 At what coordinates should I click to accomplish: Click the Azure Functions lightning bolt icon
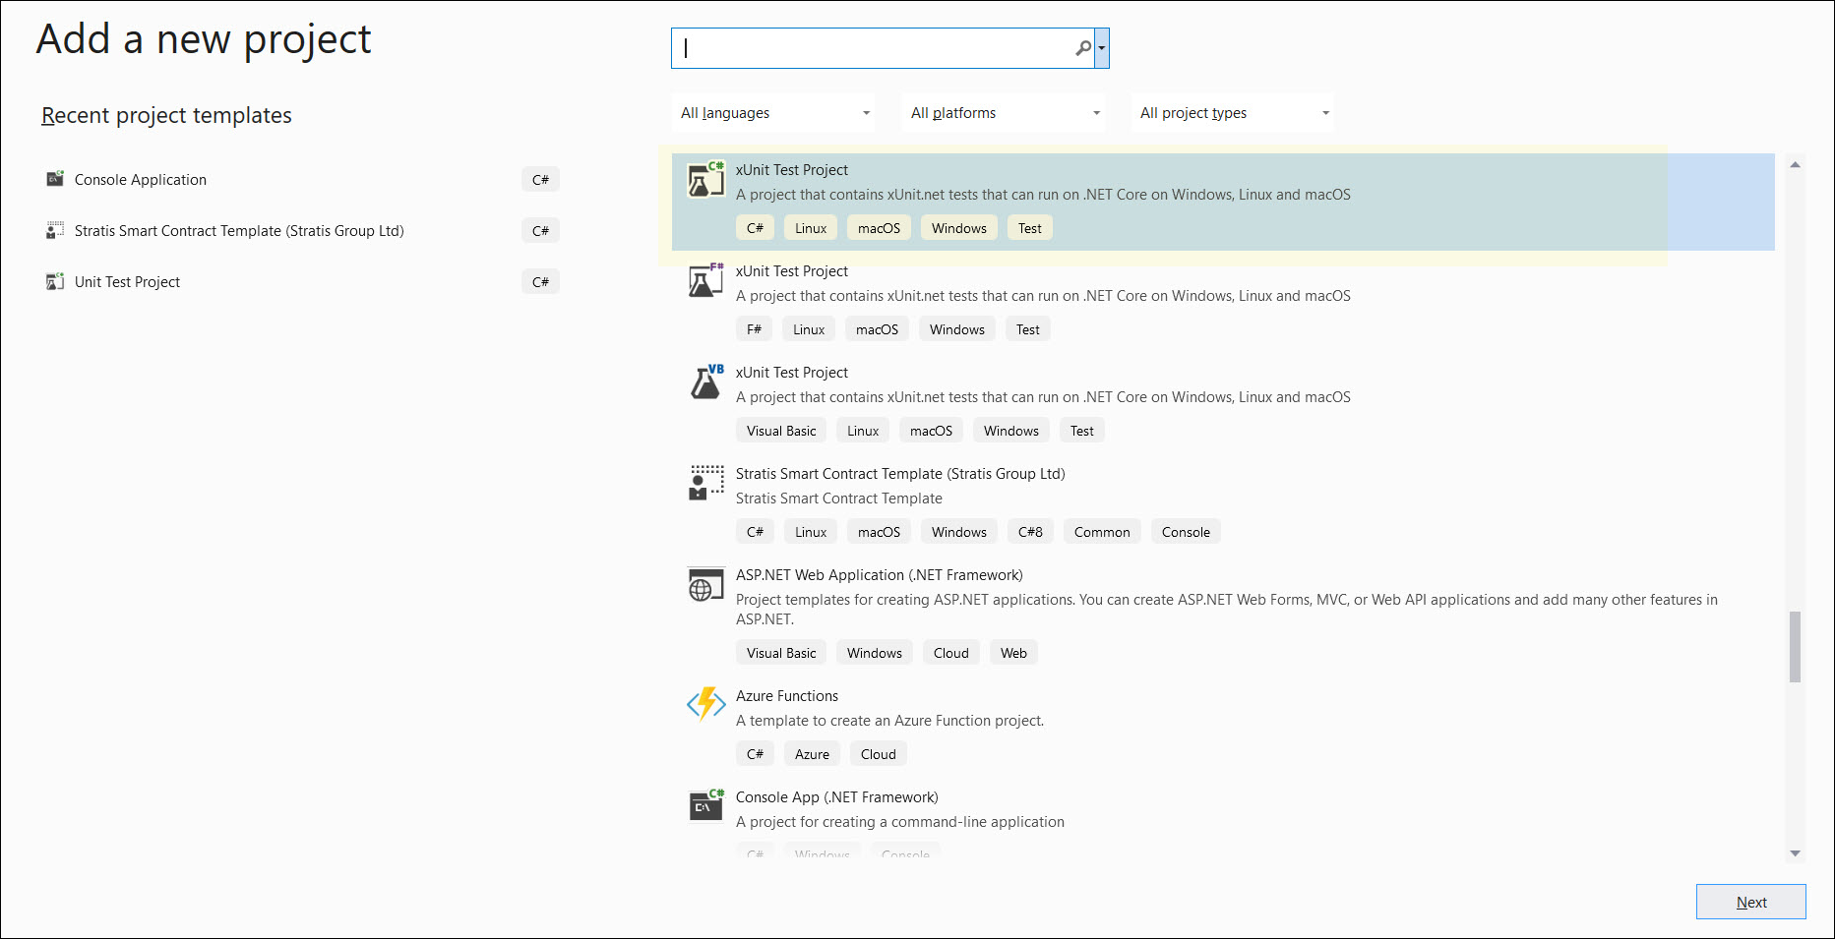pyautogui.click(x=705, y=704)
